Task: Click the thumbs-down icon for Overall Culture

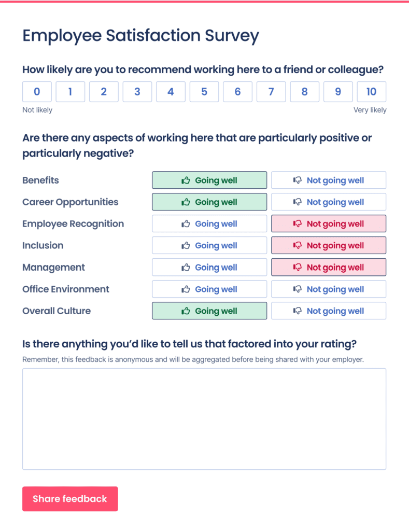Action: [297, 311]
